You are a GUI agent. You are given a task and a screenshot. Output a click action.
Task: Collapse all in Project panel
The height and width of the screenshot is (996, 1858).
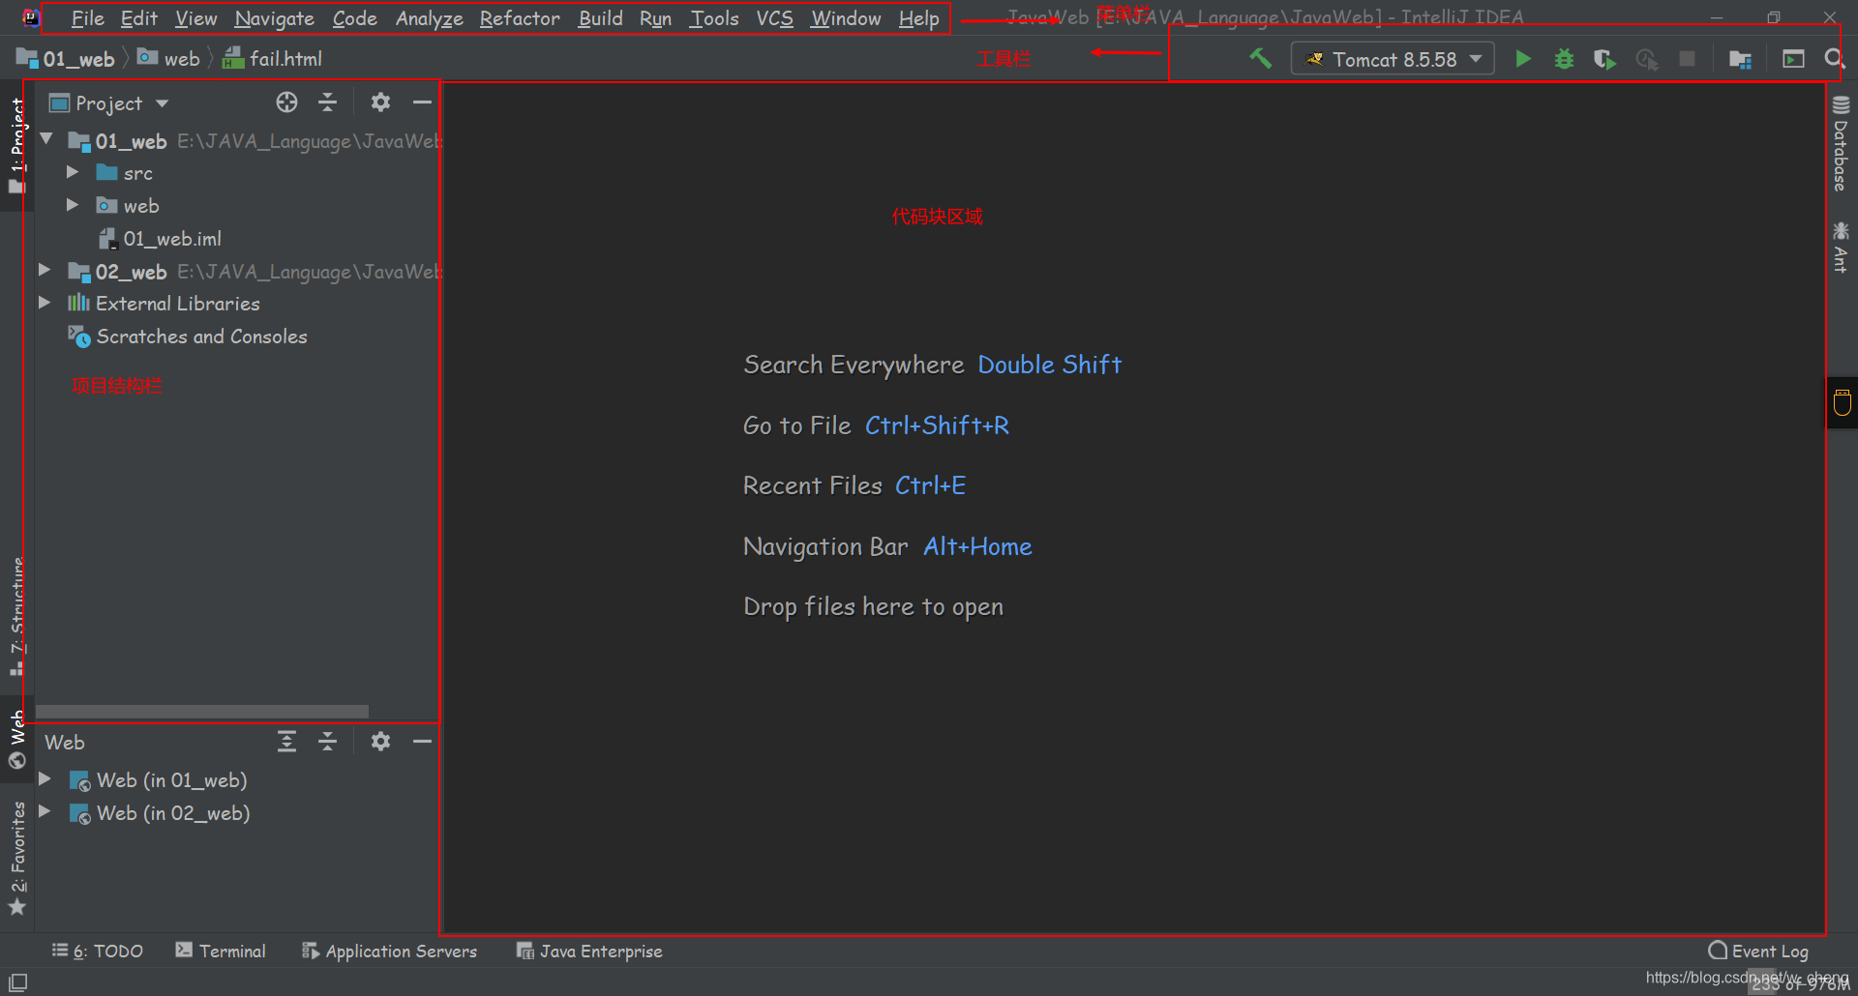[328, 103]
